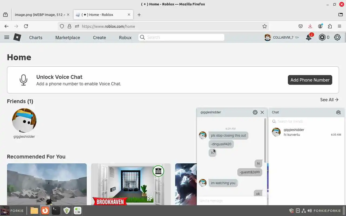Click the Search for friends field
This screenshot has width=346, height=216.
click(307, 122)
